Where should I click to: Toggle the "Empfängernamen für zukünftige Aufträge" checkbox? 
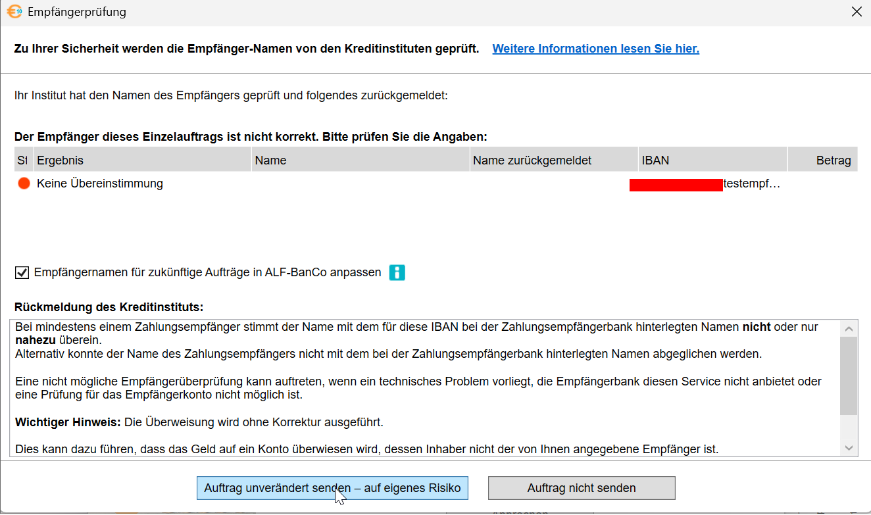(x=22, y=272)
